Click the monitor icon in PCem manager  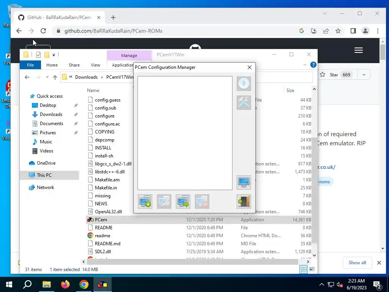[x=244, y=182]
